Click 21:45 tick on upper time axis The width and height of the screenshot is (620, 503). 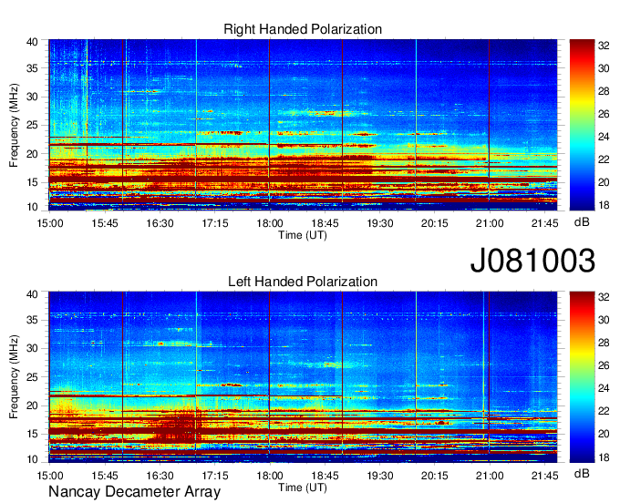click(545, 223)
